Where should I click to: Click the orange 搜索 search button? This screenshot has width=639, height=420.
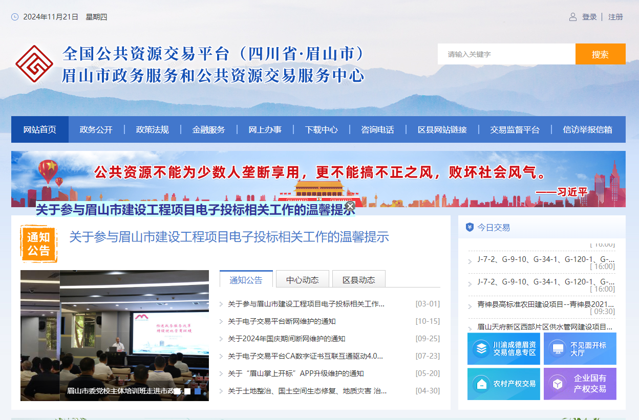coord(600,54)
